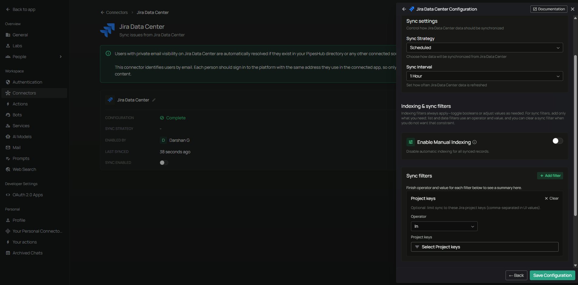Viewport: 578px width, 285px height.
Task: Open the Select Project keys field
Action: (485, 247)
